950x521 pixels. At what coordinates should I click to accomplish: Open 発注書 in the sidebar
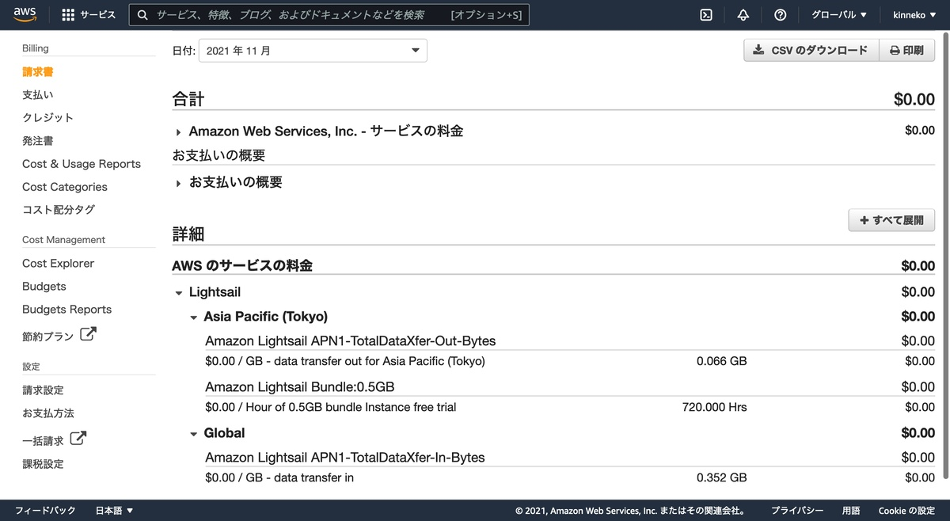point(38,141)
